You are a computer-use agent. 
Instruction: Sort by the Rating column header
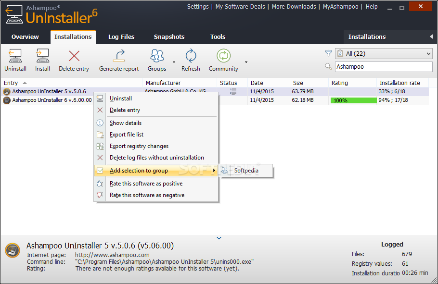(x=352, y=83)
